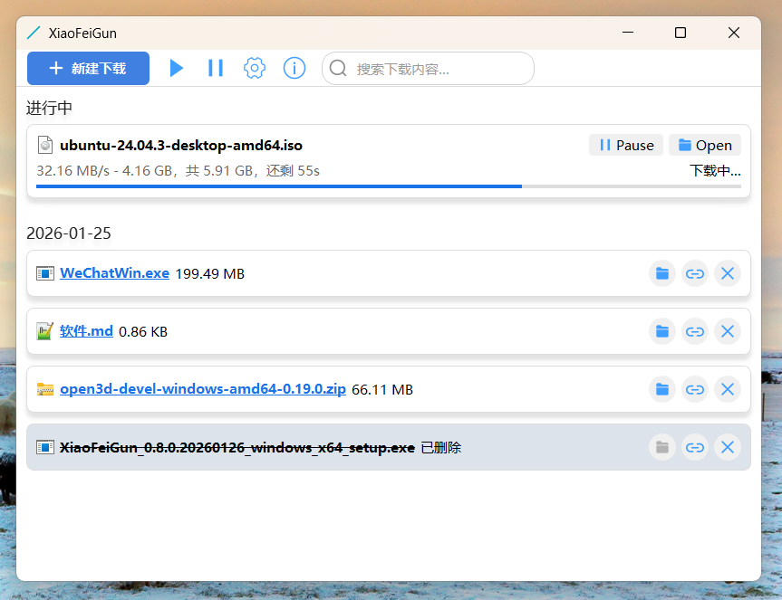The width and height of the screenshot is (782, 600).
Task: Click Open on the ubuntu ISO download
Action: point(704,144)
